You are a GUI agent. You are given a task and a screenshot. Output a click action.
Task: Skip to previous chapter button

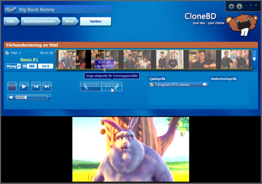click(x=36, y=87)
